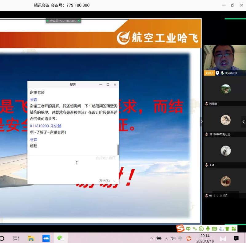Screen dimensions: 246x243
Task: Open Tencent Meeting icon in taskbar
Action: tap(46, 238)
